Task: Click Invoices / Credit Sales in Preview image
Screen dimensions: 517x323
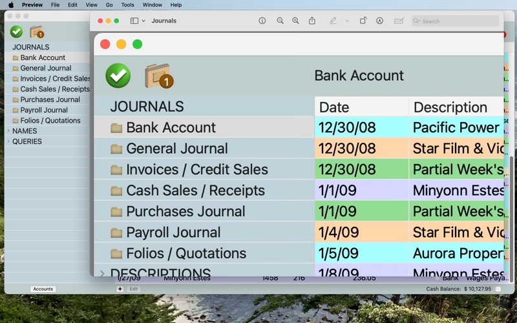Action: click(x=204, y=169)
